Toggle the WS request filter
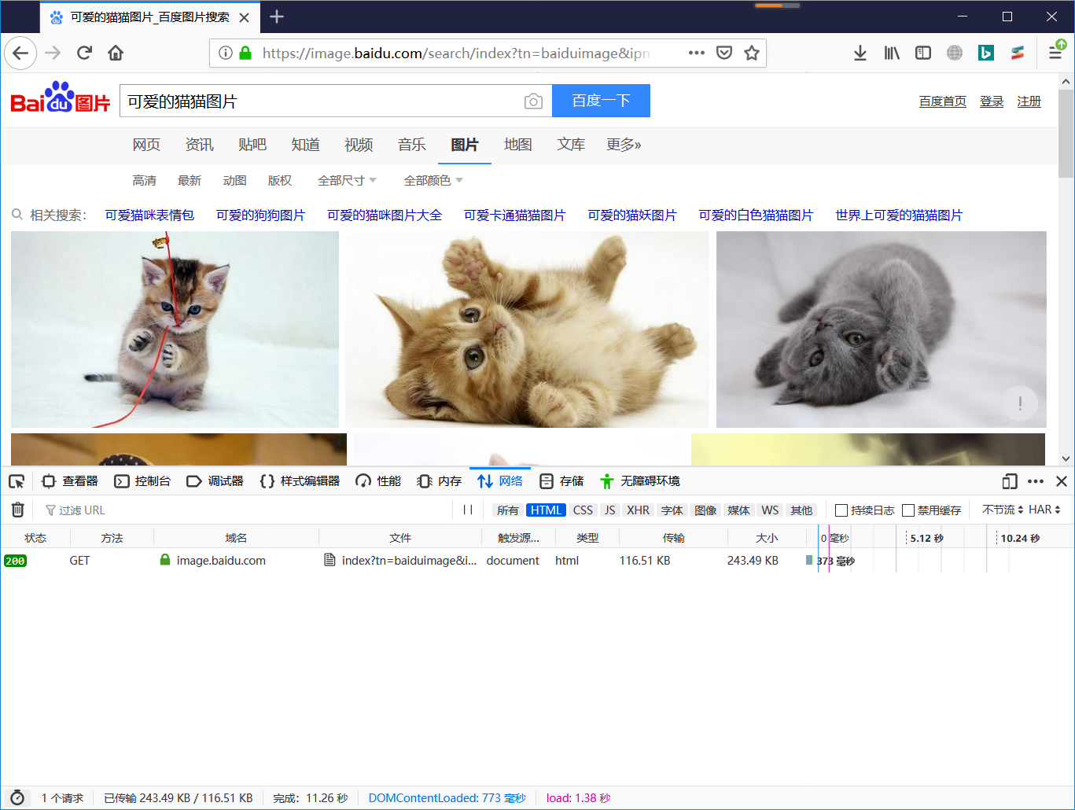1075x810 pixels. pyautogui.click(x=770, y=510)
